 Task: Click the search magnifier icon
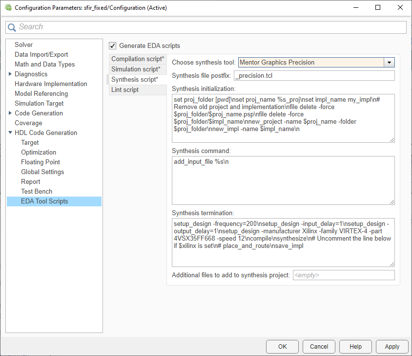coord(12,27)
